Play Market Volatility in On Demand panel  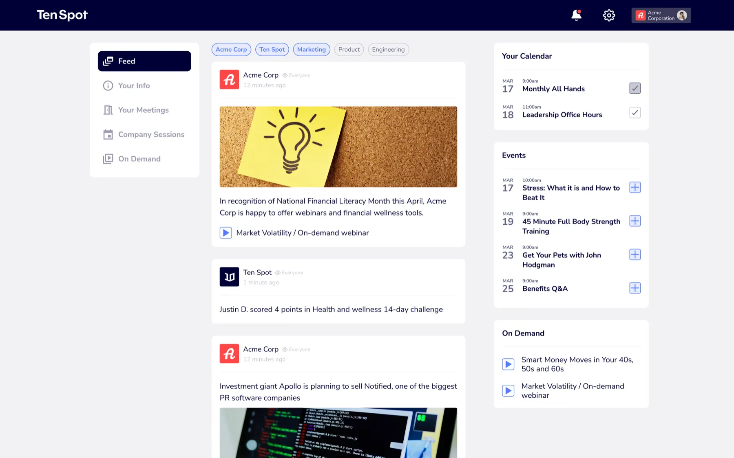click(508, 391)
